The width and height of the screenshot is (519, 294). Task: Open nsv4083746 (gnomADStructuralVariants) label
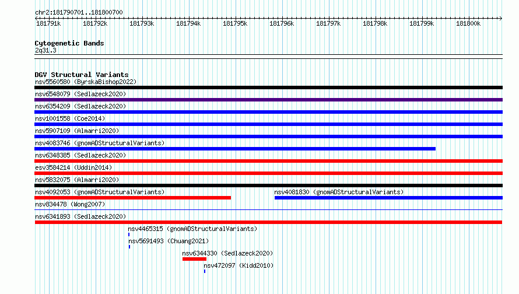[100, 143]
